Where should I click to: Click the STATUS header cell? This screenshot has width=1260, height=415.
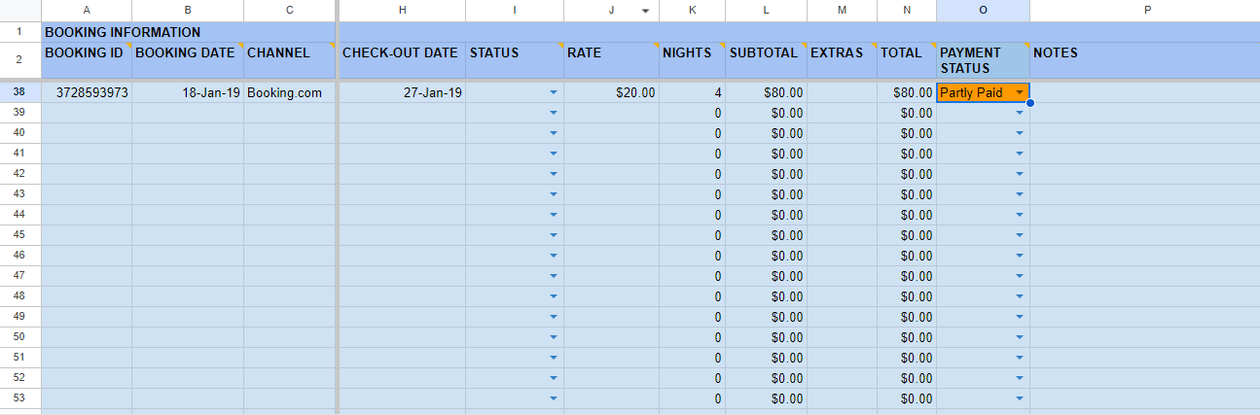(x=515, y=60)
